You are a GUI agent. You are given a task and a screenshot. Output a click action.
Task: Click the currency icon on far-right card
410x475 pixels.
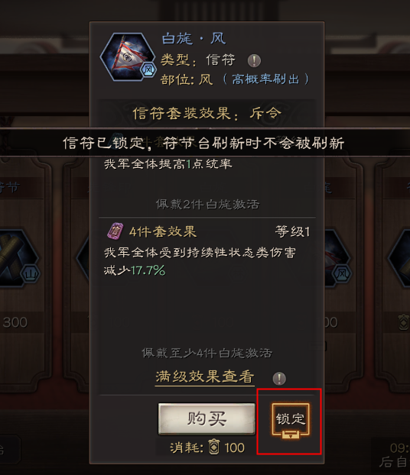click(404, 322)
